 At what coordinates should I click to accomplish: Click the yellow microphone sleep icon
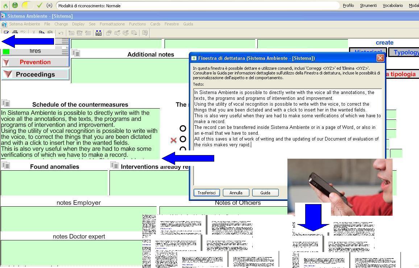coord(26,5)
